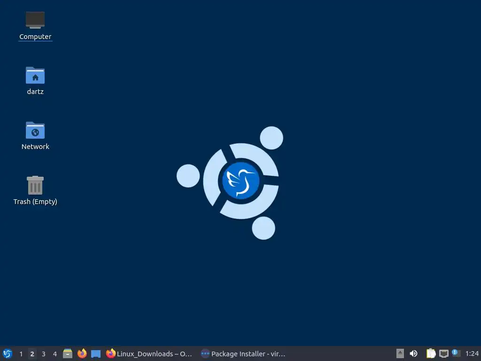Show calendar from the 1:24 clock
Viewport: 481px width, 361px height.
472,353
